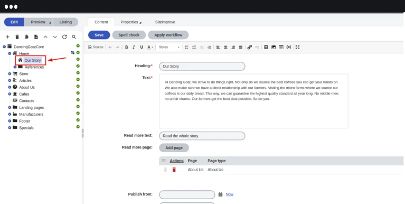Toggle italic formatting
405x204 pixels.
tap(134, 47)
